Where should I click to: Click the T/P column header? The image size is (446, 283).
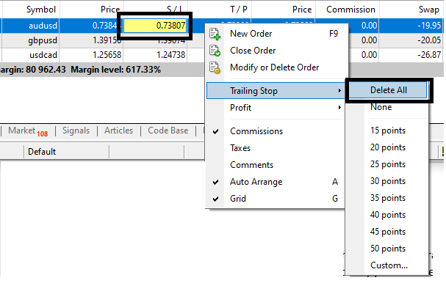tap(239, 10)
